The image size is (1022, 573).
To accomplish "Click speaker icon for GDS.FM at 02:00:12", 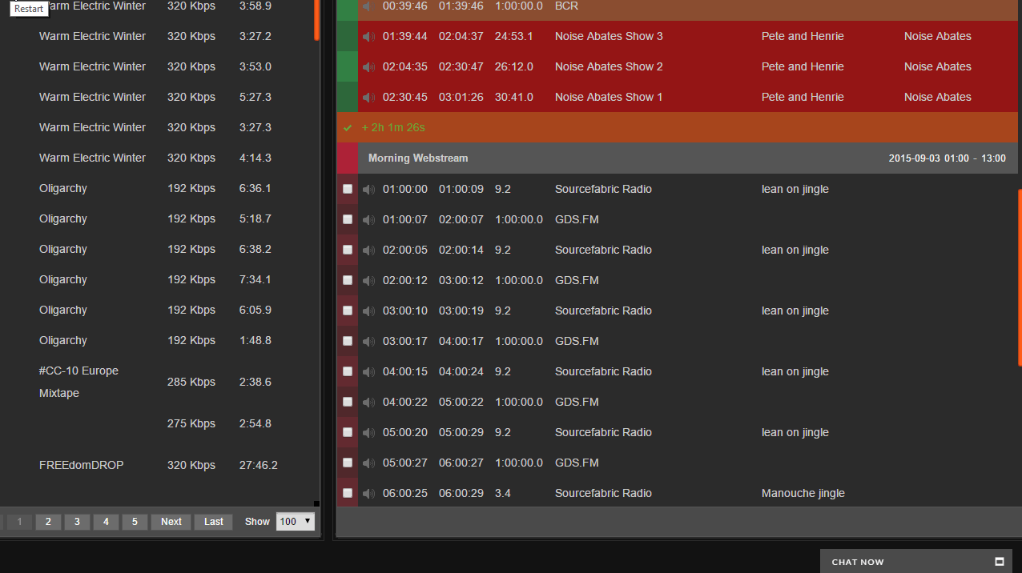I will [368, 281].
